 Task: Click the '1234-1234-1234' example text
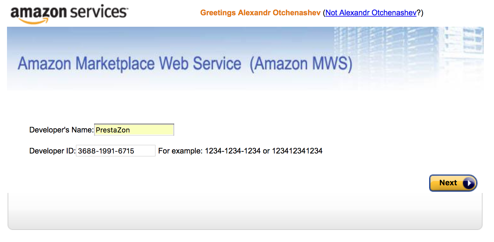[x=233, y=151]
